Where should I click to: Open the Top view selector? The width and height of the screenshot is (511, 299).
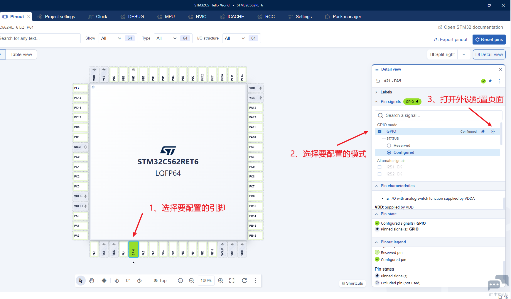[x=160, y=281]
